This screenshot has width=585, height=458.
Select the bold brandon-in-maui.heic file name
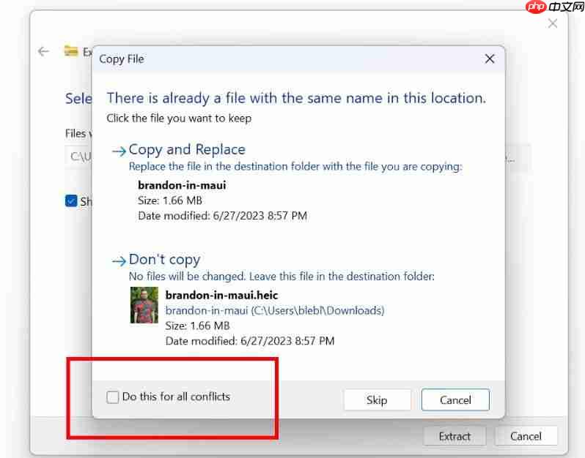221,296
